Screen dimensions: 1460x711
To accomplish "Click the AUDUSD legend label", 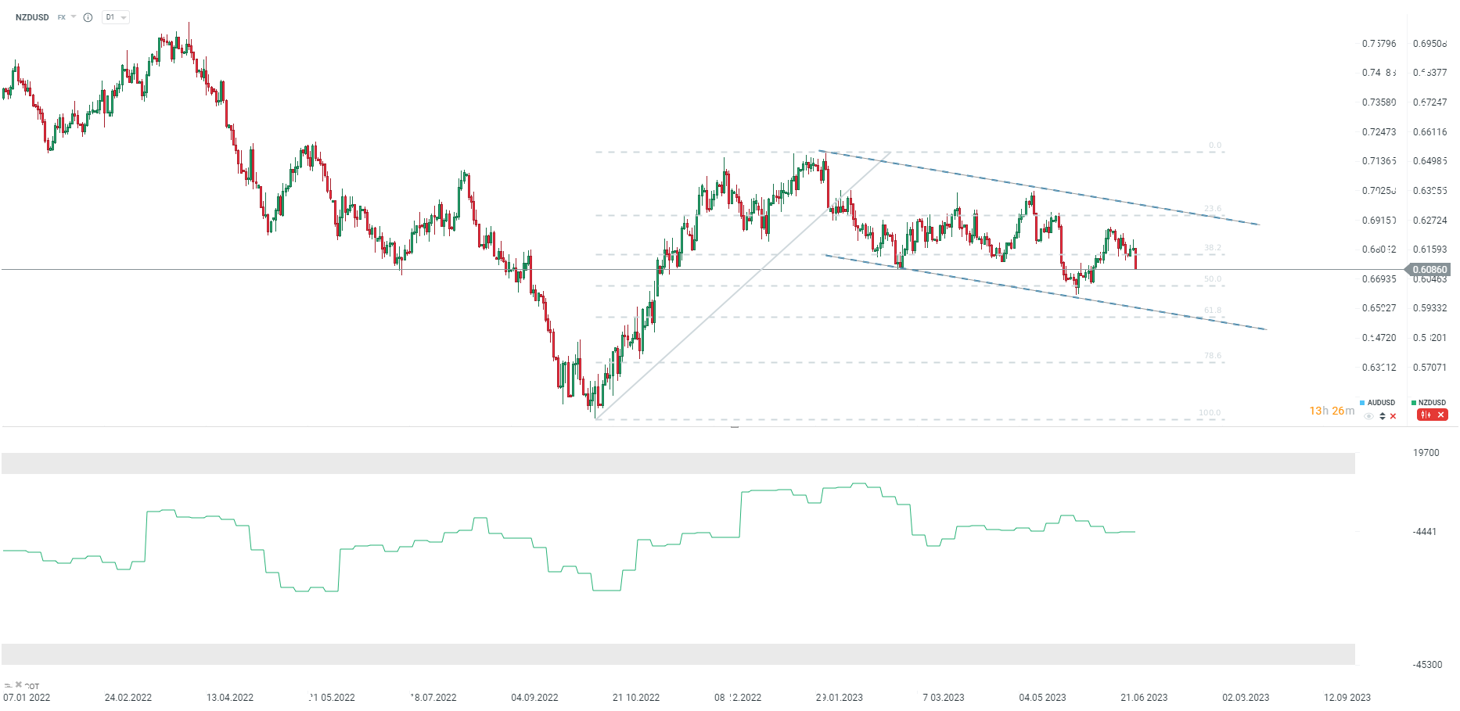I will pos(1381,403).
